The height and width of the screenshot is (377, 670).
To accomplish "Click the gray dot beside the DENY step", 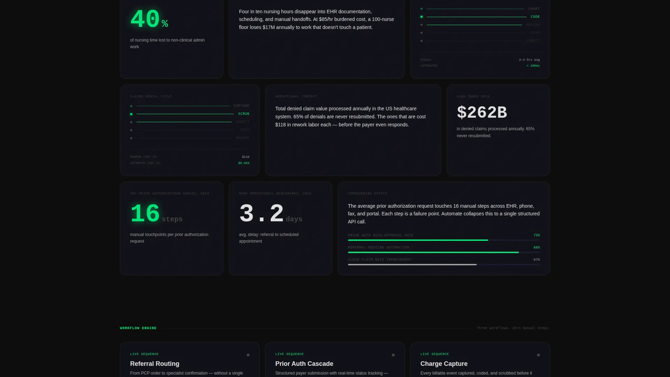I will (131, 130).
